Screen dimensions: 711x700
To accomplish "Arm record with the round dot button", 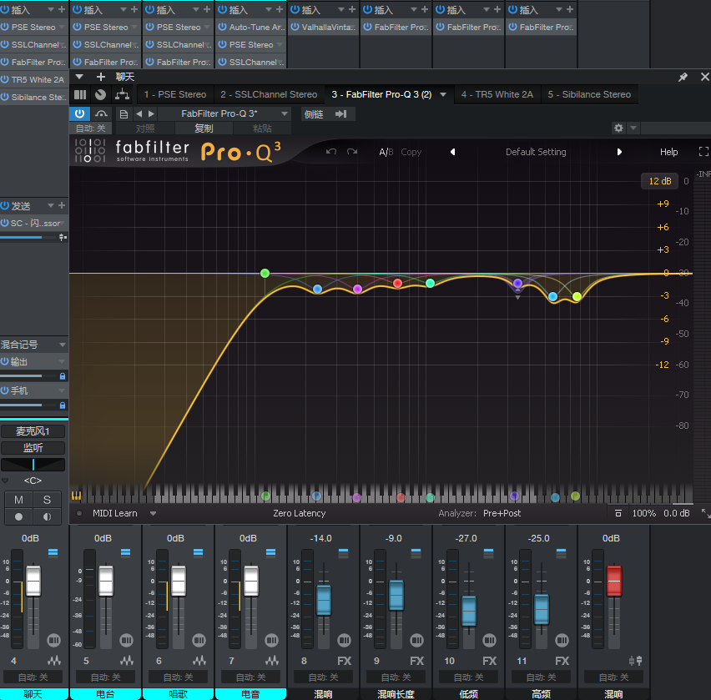I will point(18,516).
